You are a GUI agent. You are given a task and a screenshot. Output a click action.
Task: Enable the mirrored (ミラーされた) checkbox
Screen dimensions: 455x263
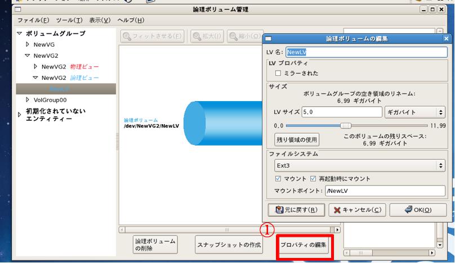[278, 73]
